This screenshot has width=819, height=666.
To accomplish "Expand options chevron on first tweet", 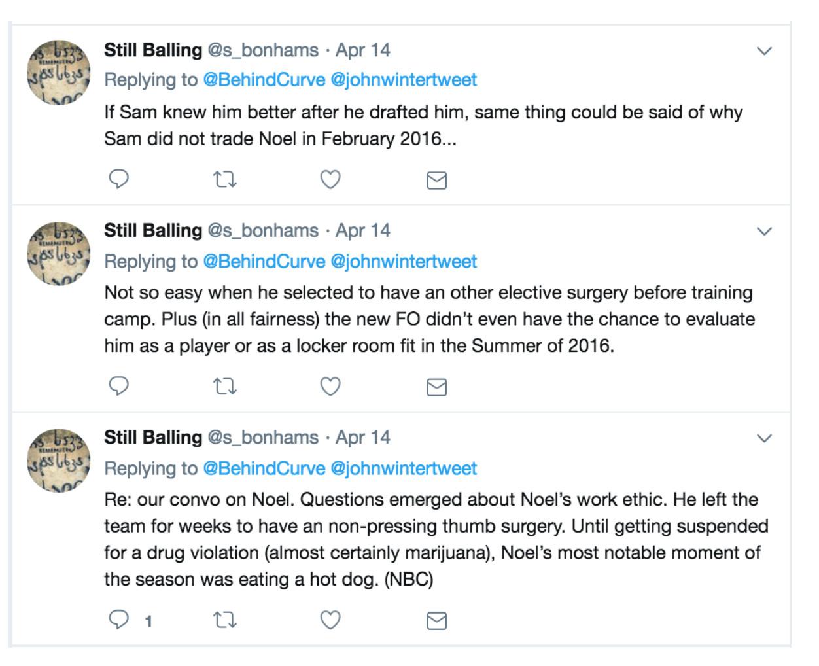I will point(764,50).
